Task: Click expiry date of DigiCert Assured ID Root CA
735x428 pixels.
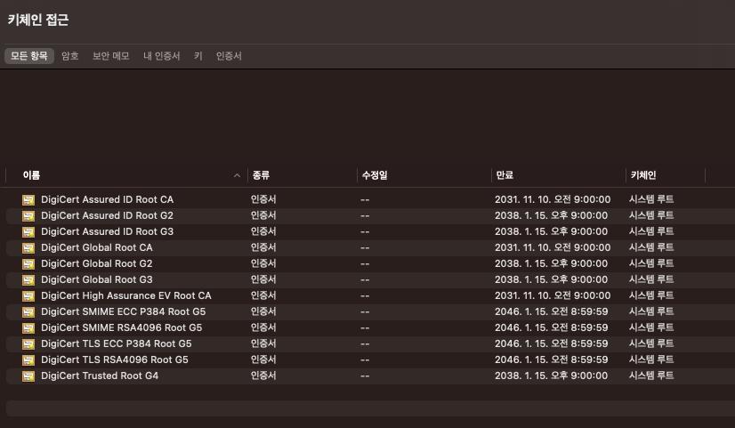Action: 553,199
